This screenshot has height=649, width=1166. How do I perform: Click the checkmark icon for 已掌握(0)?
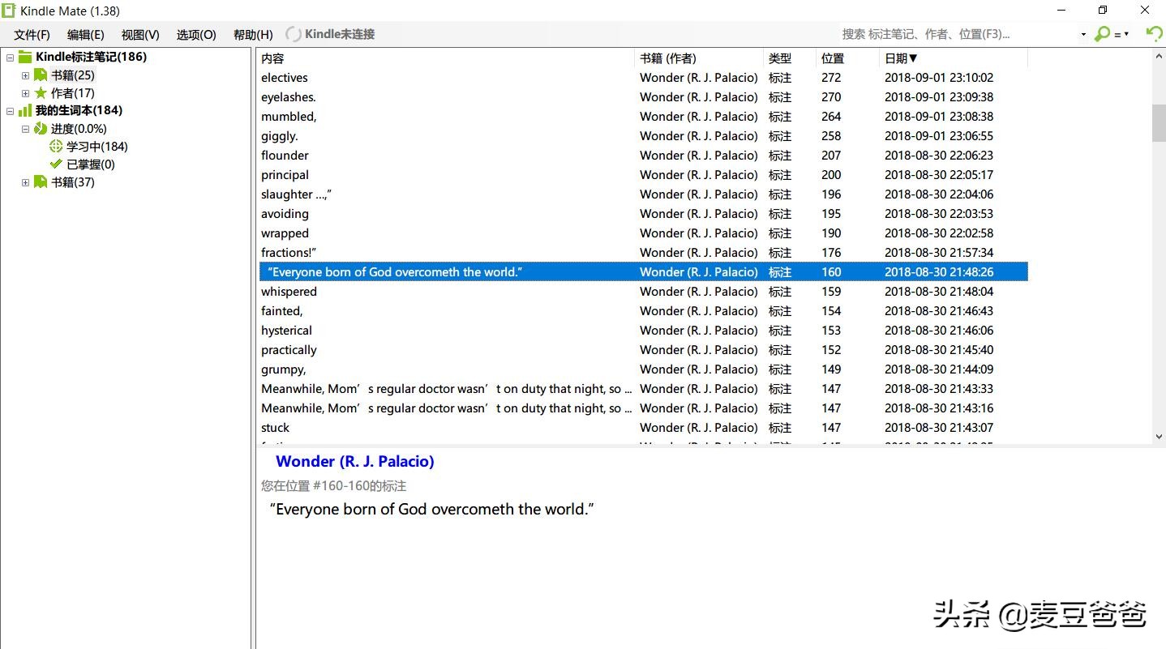pos(56,164)
